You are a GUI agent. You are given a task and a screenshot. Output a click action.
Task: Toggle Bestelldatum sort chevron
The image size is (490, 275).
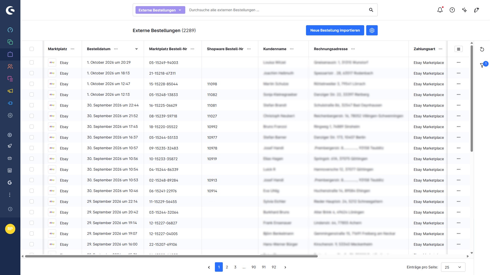(x=137, y=49)
